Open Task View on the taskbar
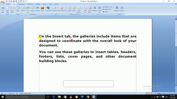 pyautogui.click(x=48, y=97)
